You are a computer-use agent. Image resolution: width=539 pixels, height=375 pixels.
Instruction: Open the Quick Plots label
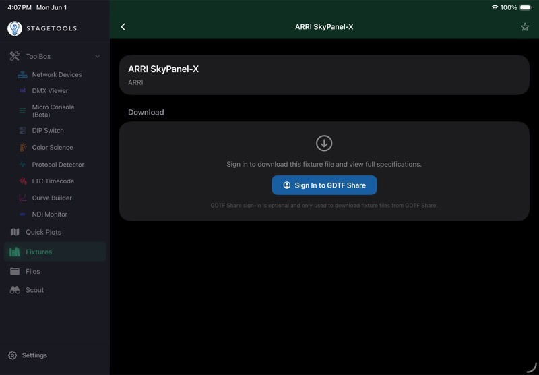[43, 232]
